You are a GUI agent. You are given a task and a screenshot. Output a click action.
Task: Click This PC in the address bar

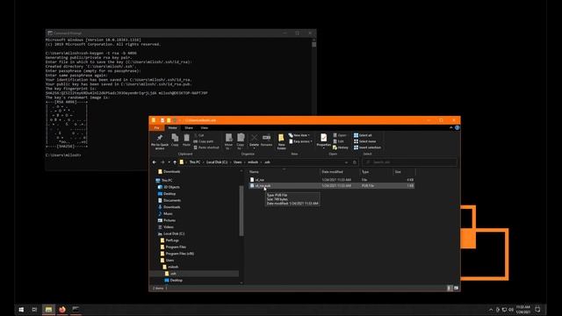[195, 162]
